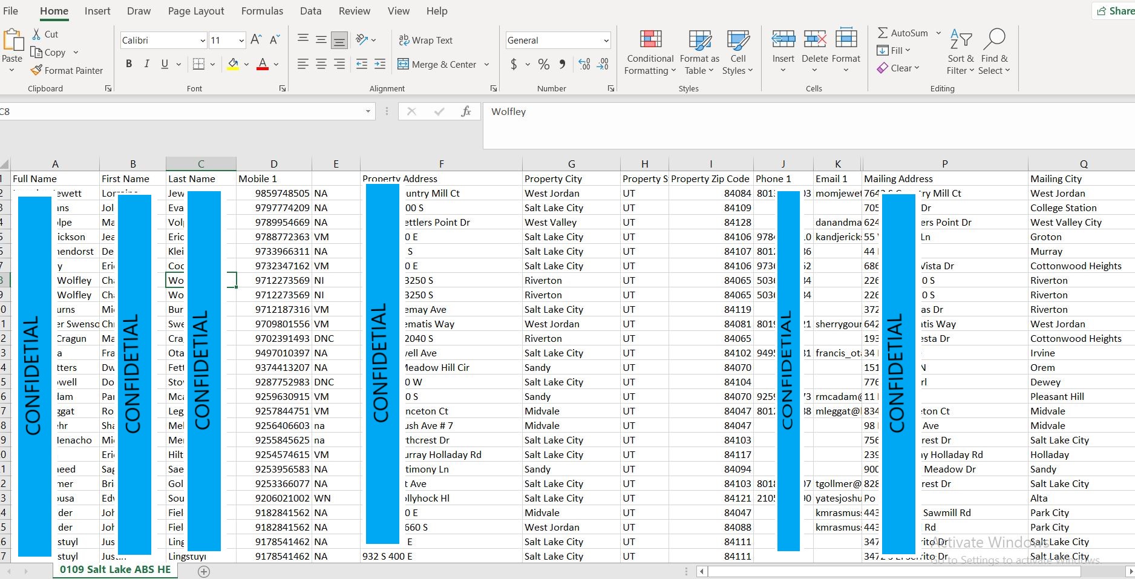
Task: Switch to the Formulas tab
Action: [262, 11]
